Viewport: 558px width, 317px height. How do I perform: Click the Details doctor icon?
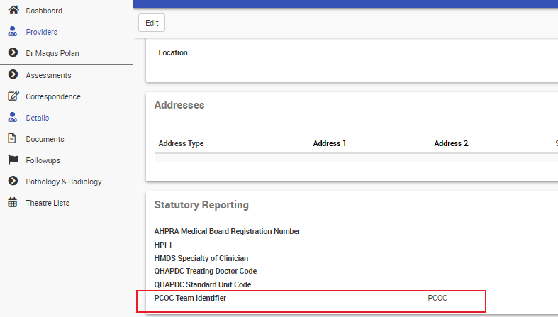click(x=13, y=117)
